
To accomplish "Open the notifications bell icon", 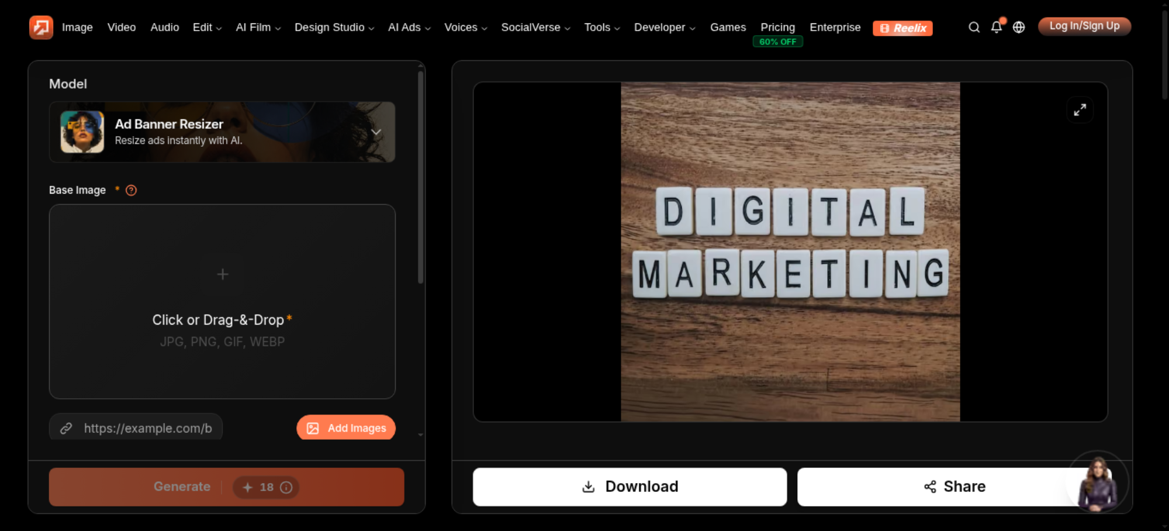I will [x=997, y=27].
